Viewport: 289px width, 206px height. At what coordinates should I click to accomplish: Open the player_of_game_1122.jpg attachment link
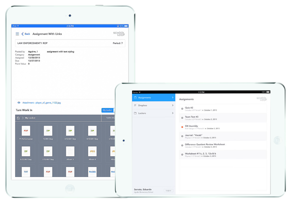(x=41, y=103)
